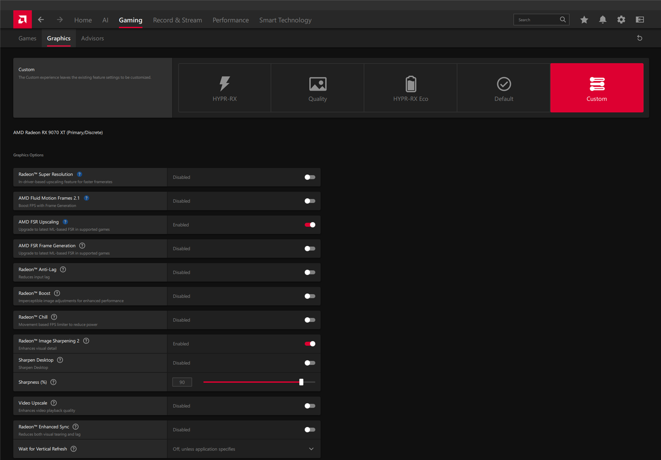
Task: Enable Sharpen Desktop toggle
Action: click(310, 363)
